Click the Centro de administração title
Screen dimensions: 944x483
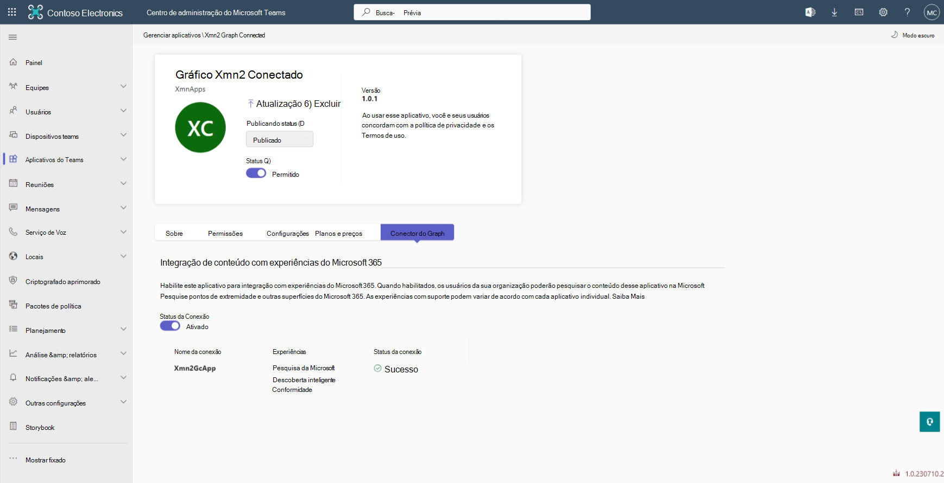[x=216, y=12]
